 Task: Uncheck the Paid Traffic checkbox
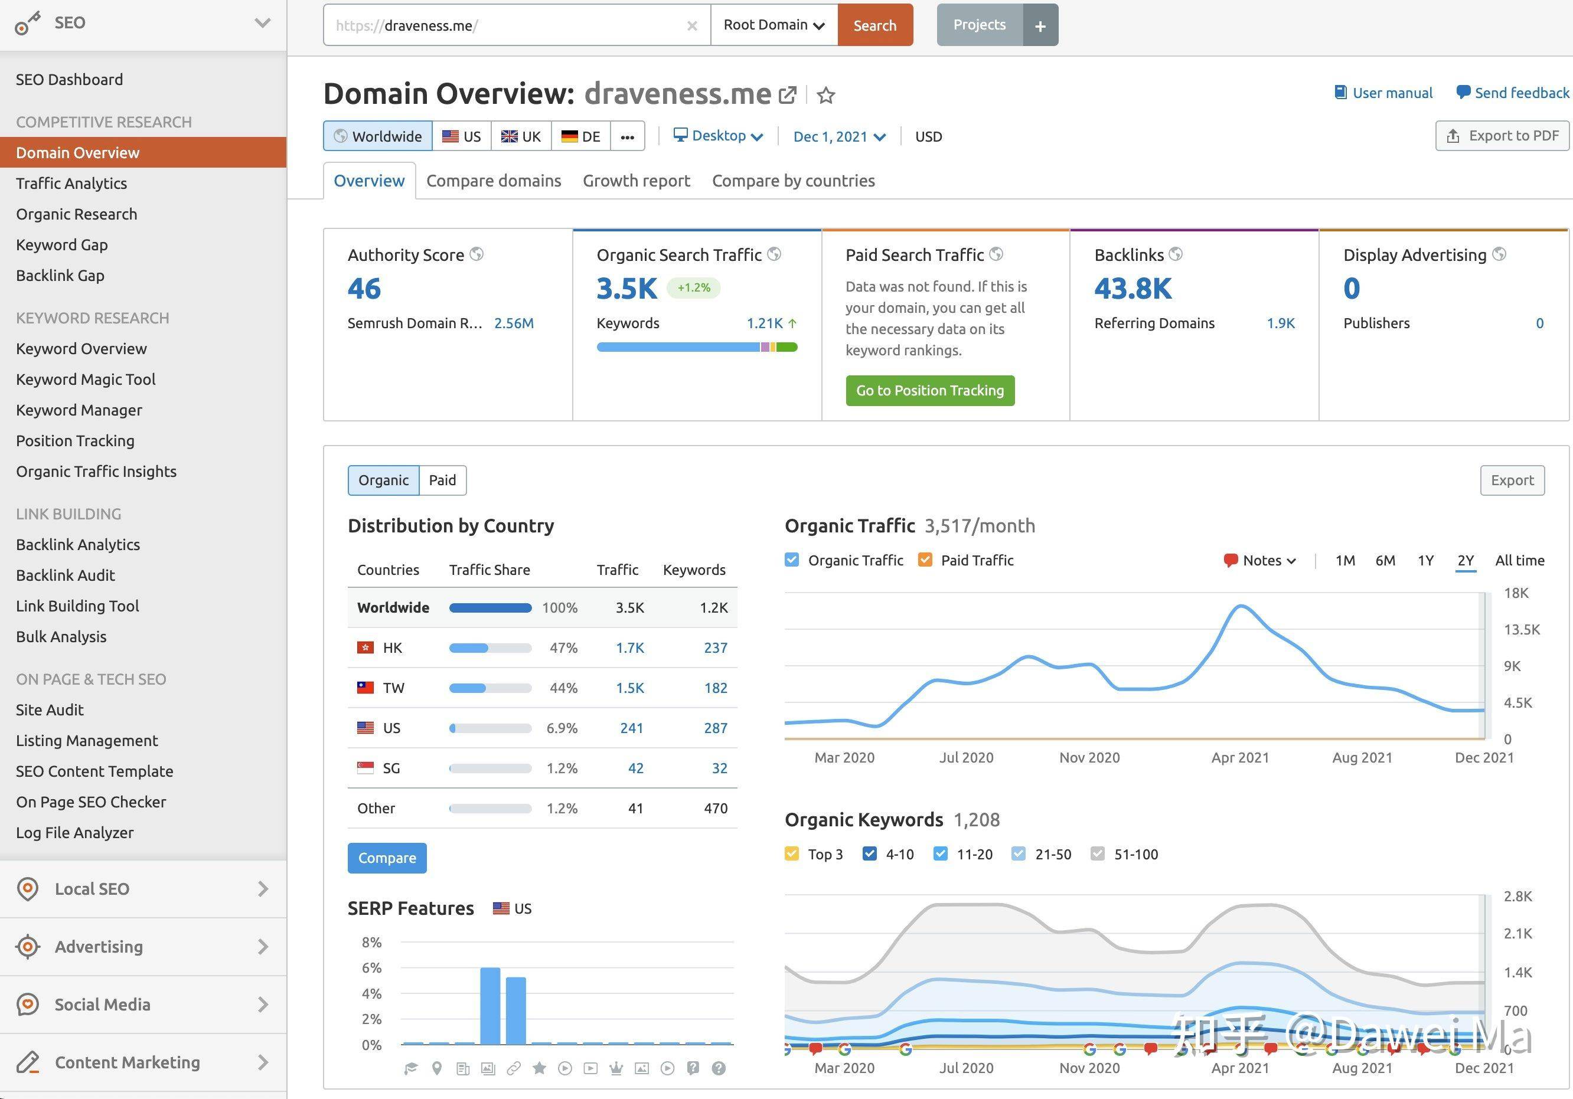[x=925, y=560]
